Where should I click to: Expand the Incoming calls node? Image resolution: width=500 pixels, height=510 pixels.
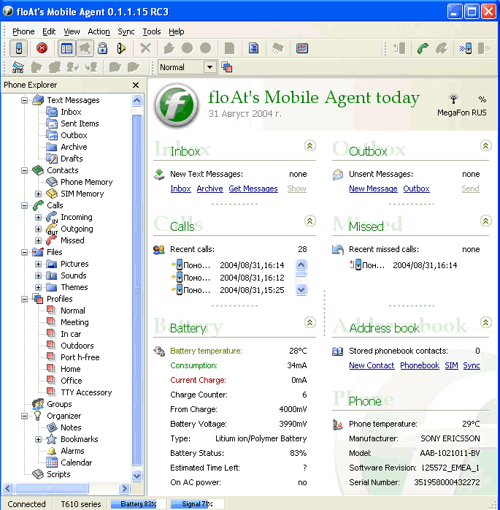[x=38, y=217]
